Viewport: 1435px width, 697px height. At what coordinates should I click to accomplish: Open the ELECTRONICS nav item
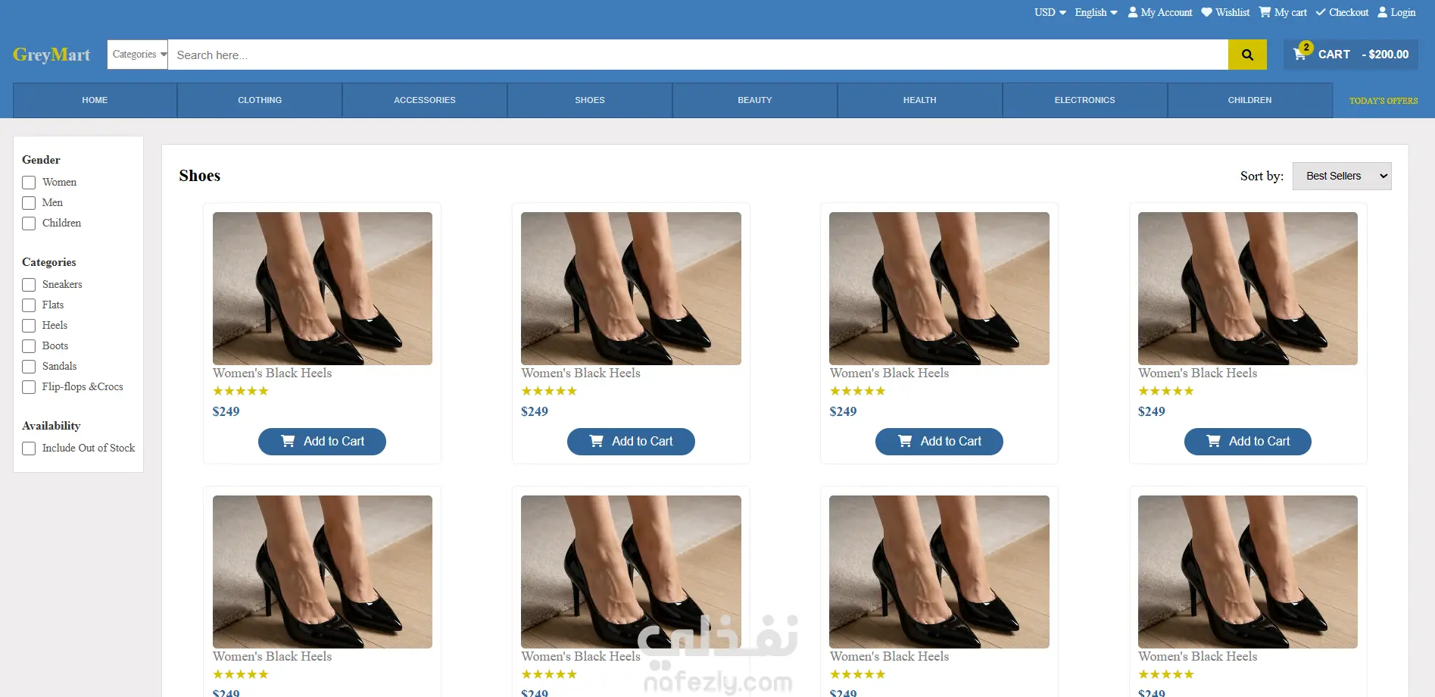[1085, 100]
